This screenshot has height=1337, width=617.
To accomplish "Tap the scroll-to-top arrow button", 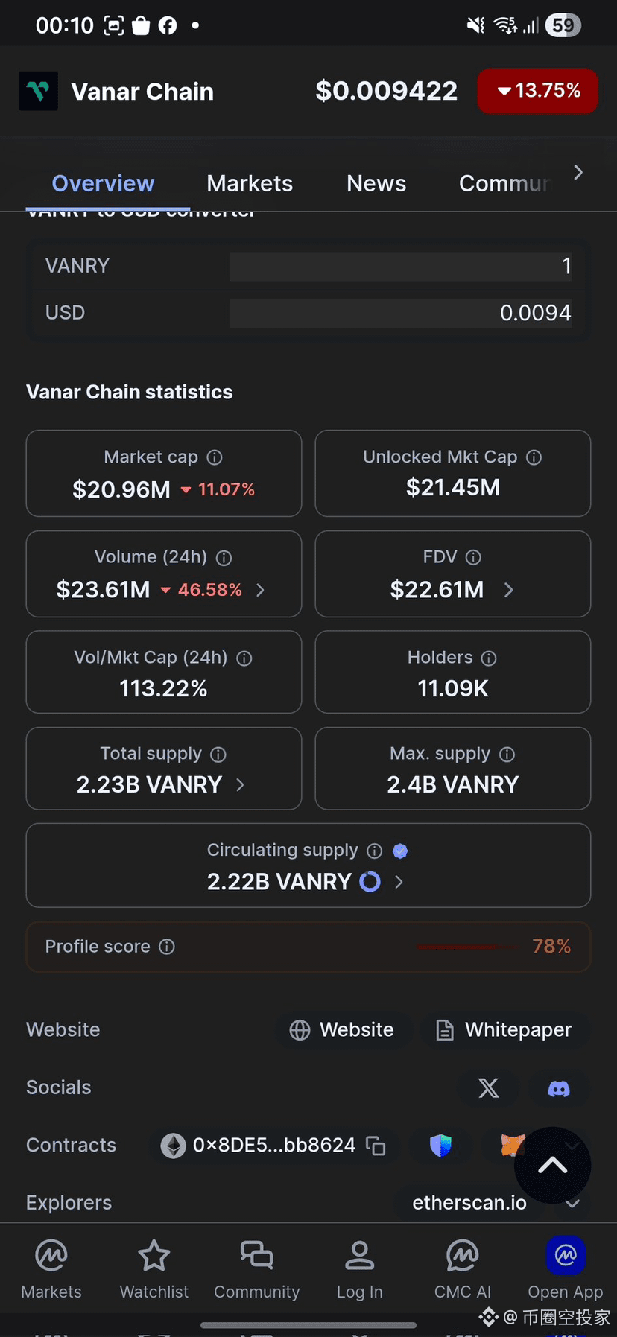I will point(552,1165).
